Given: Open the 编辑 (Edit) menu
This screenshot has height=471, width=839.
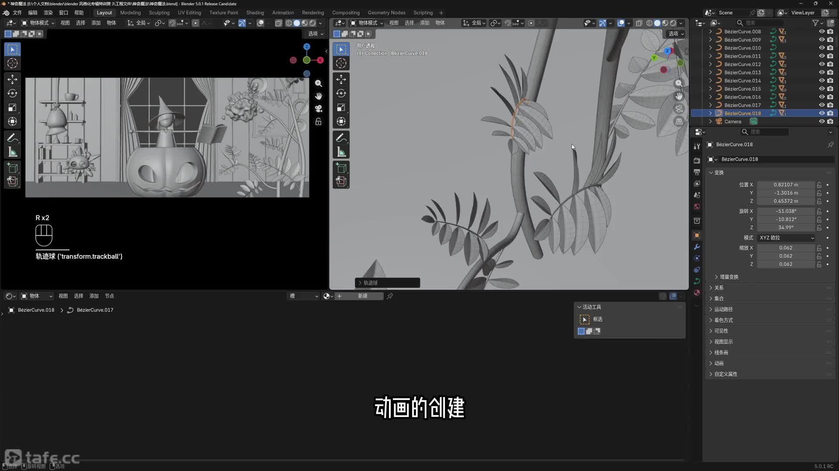Looking at the screenshot, I should [x=33, y=13].
